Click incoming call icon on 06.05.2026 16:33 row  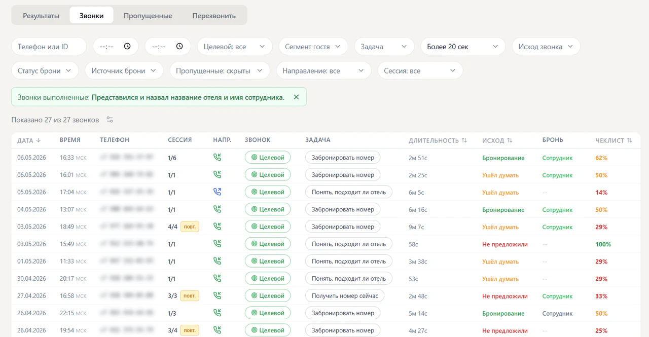point(217,158)
